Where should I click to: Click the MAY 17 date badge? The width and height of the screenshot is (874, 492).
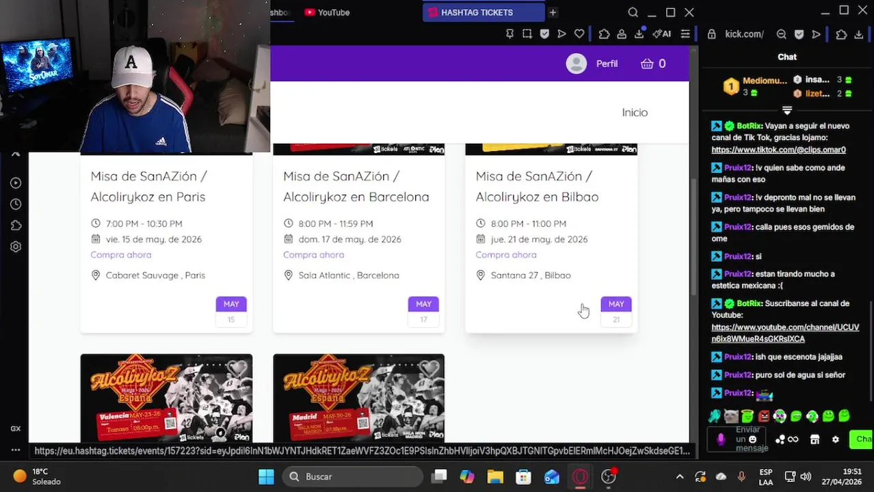[423, 310]
